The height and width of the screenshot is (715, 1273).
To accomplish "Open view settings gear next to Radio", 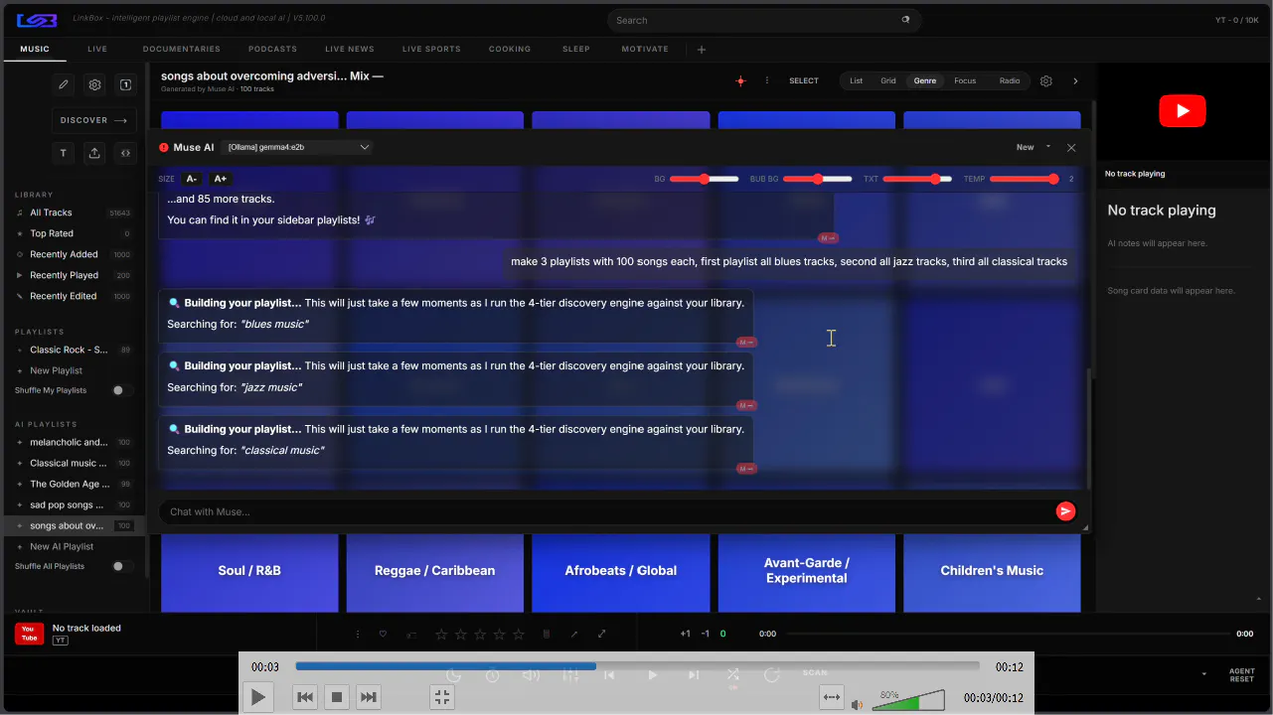I will point(1046,81).
